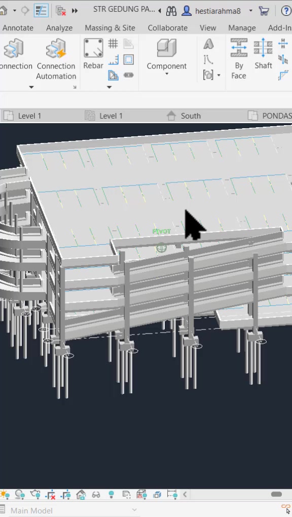Screen dimensions: 292x517
Task: Click the Rebar Coupler icon
Action: pos(129,75)
